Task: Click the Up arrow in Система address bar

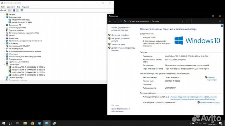Action: (x=121, y=21)
